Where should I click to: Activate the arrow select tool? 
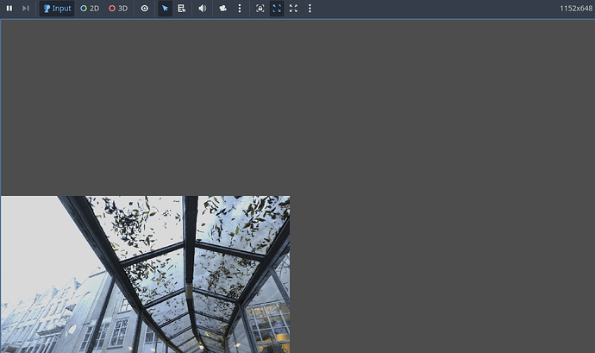point(166,9)
